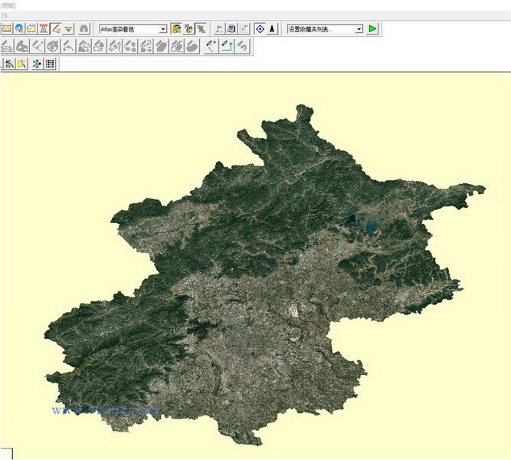The width and height of the screenshot is (511, 460).
Task: Click the grey flag toolbar icon
Action: point(219,29)
